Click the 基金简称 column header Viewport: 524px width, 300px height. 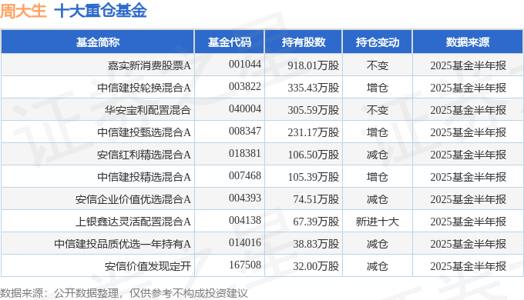pos(98,42)
